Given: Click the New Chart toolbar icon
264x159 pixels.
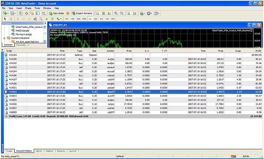Looking at the screenshot, I should 5,13.
